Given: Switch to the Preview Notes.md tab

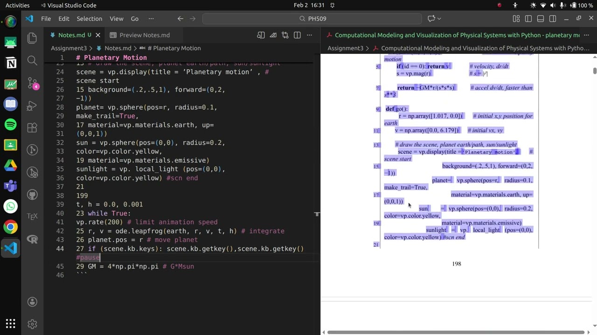Looking at the screenshot, I should 145,35.
